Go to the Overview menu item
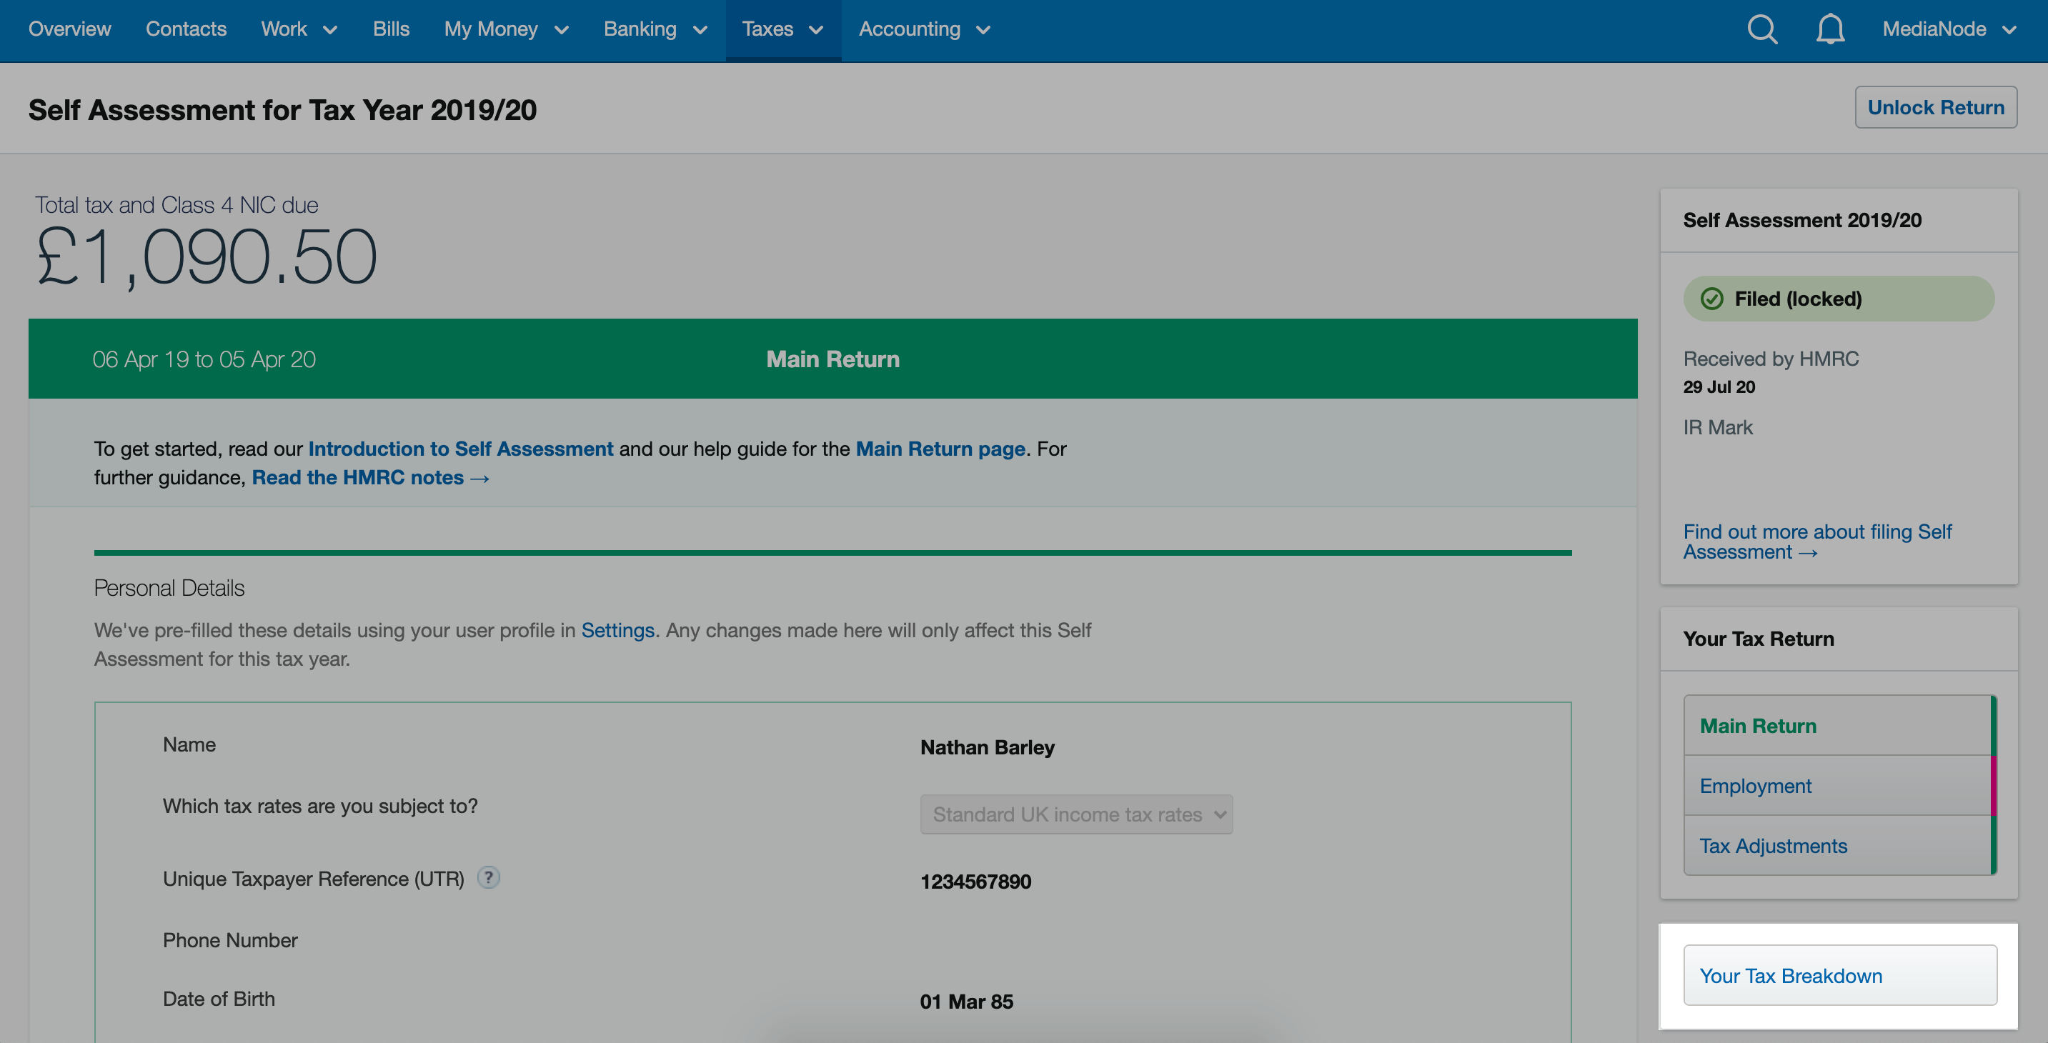 (x=69, y=29)
